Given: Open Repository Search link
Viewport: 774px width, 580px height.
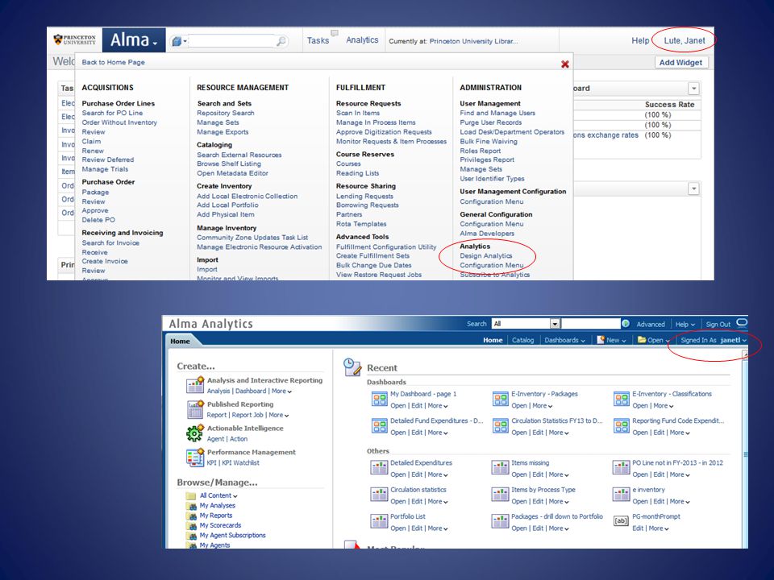Looking at the screenshot, I should click(x=226, y=113).
